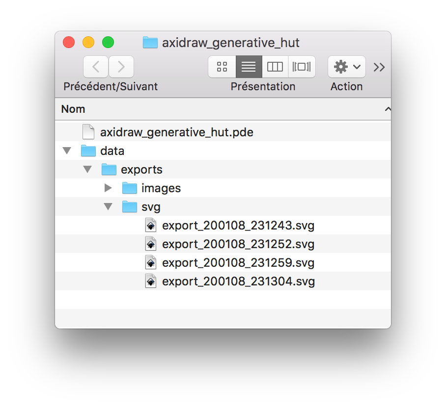Select the data folder icon
This screenshot has height=407, width=446.
88,151
